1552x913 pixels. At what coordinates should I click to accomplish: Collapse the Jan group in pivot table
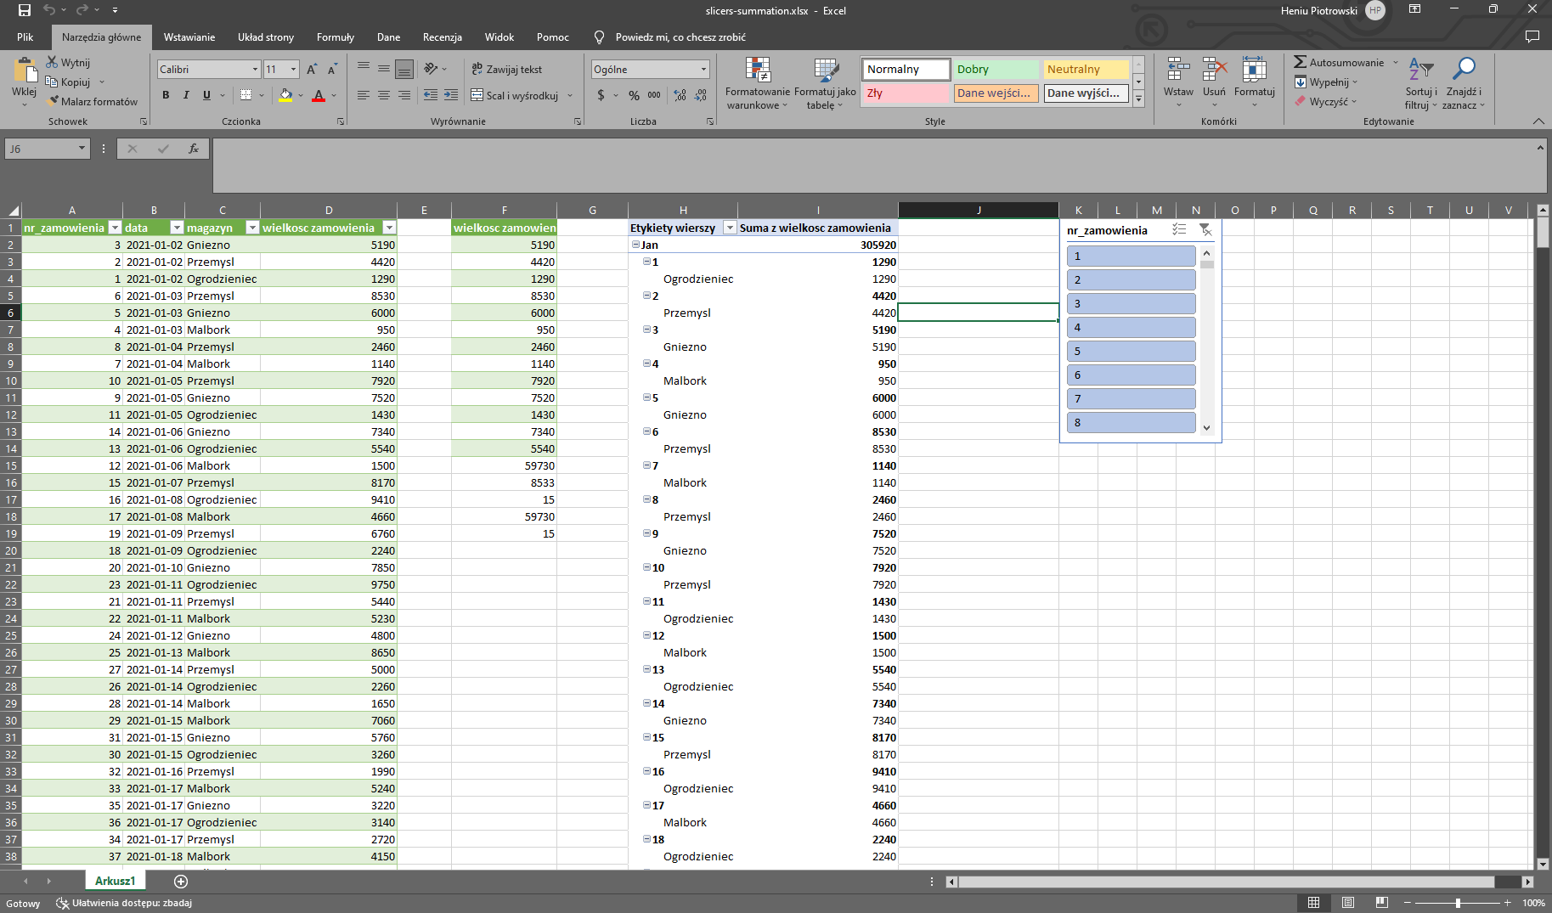click(x=635, y=245)
